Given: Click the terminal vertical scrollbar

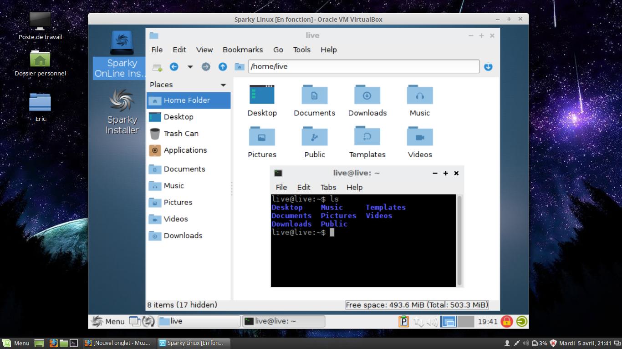Looking at the screenshot, I should coord(459,240).
